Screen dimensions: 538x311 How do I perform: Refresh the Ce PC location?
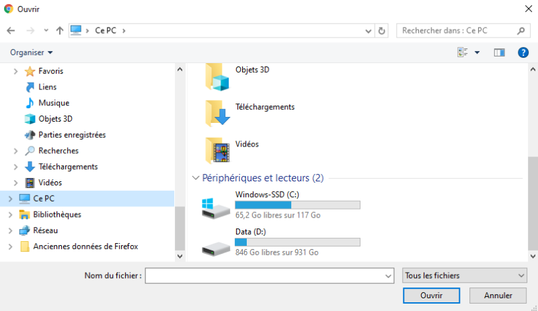381,31
